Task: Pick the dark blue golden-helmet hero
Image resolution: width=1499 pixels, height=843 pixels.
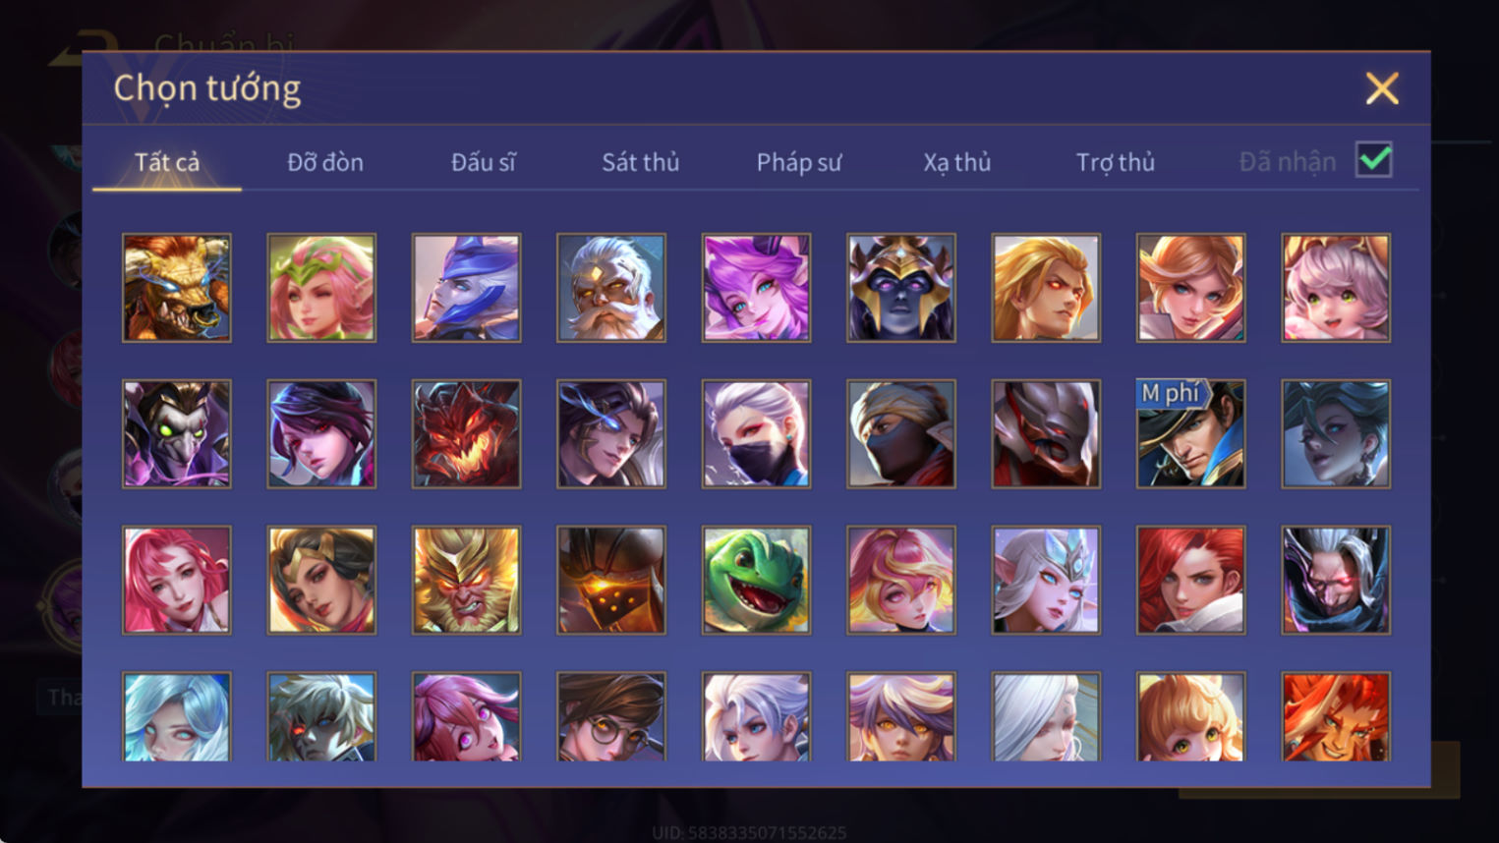Action: pyautogui.click(x=901, y=288)
